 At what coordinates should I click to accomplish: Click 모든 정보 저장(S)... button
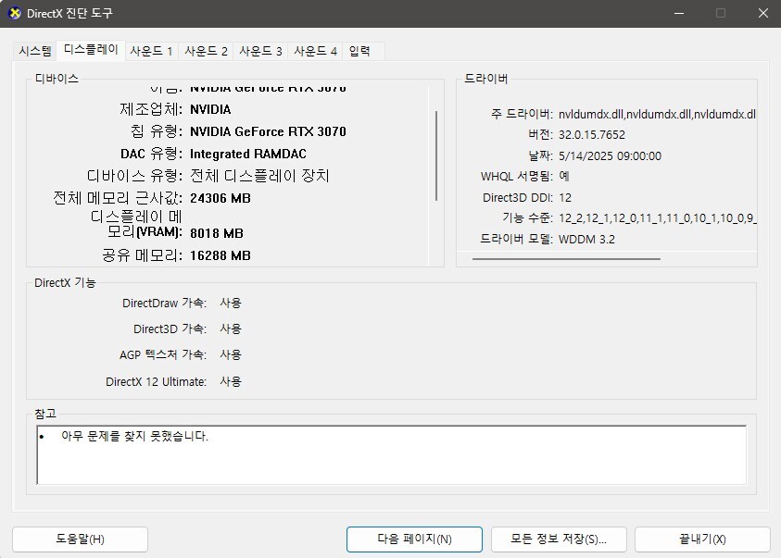click(x=558, y=539)
